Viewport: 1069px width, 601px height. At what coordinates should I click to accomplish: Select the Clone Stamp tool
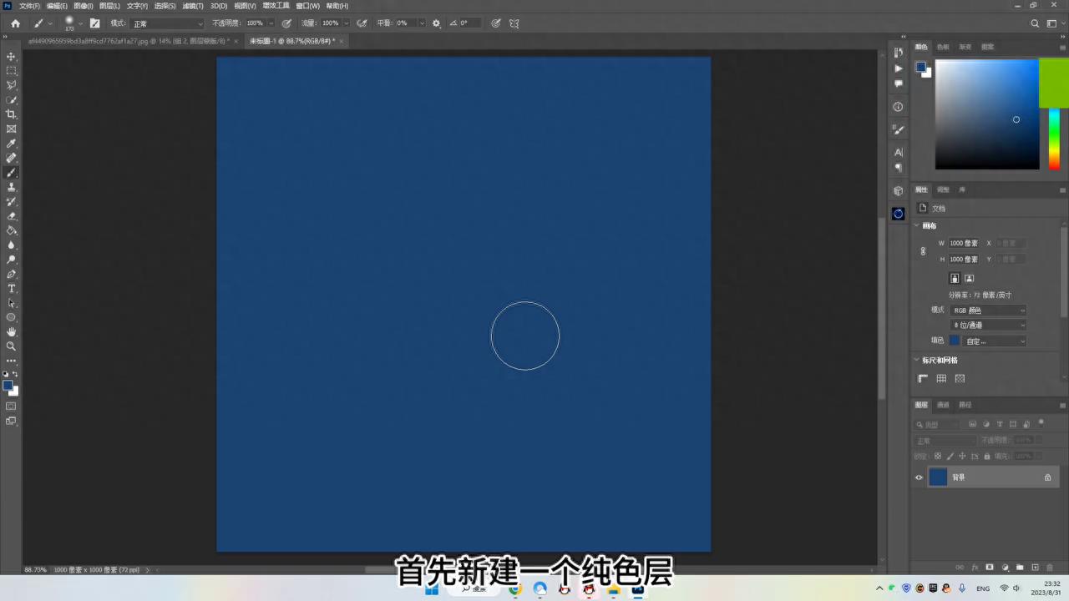[x=12, y=187]
